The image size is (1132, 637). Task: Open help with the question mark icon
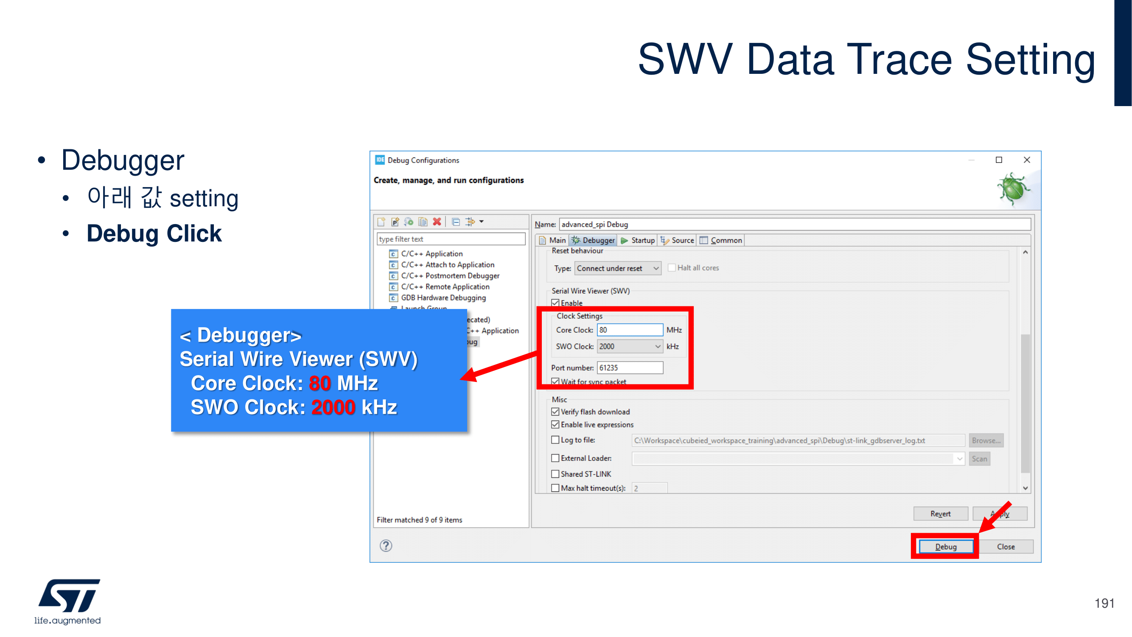tap(386, 546)
